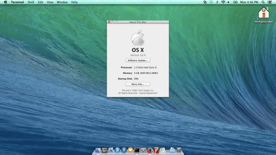Screen dimensions: 276x155
Task: Click the overlapping-squares menu bar icon
Action: (x=205, y=2)
